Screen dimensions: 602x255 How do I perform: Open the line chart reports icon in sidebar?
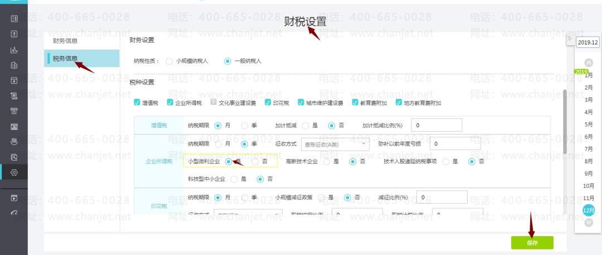click(x=14, y=50)
